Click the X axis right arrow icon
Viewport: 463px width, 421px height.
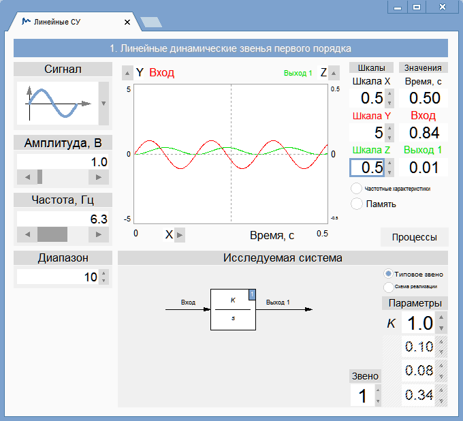click(x=180, y=235)
